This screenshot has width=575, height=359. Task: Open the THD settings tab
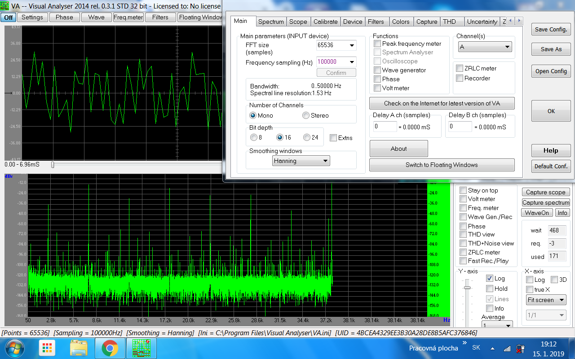[449, 22]
